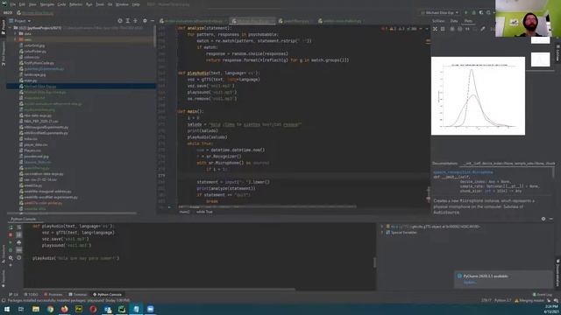The image size is (561, 315).
Task: Click the fit-zoom icon in Plots toolbar
Action: tap(435, 29)
